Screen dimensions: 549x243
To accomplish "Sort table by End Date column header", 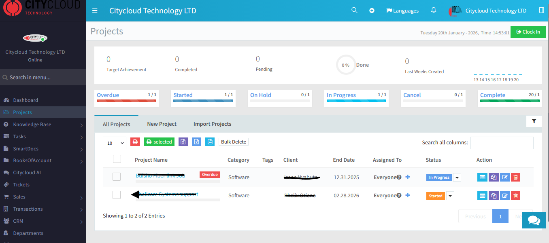I will click(344, 160).
